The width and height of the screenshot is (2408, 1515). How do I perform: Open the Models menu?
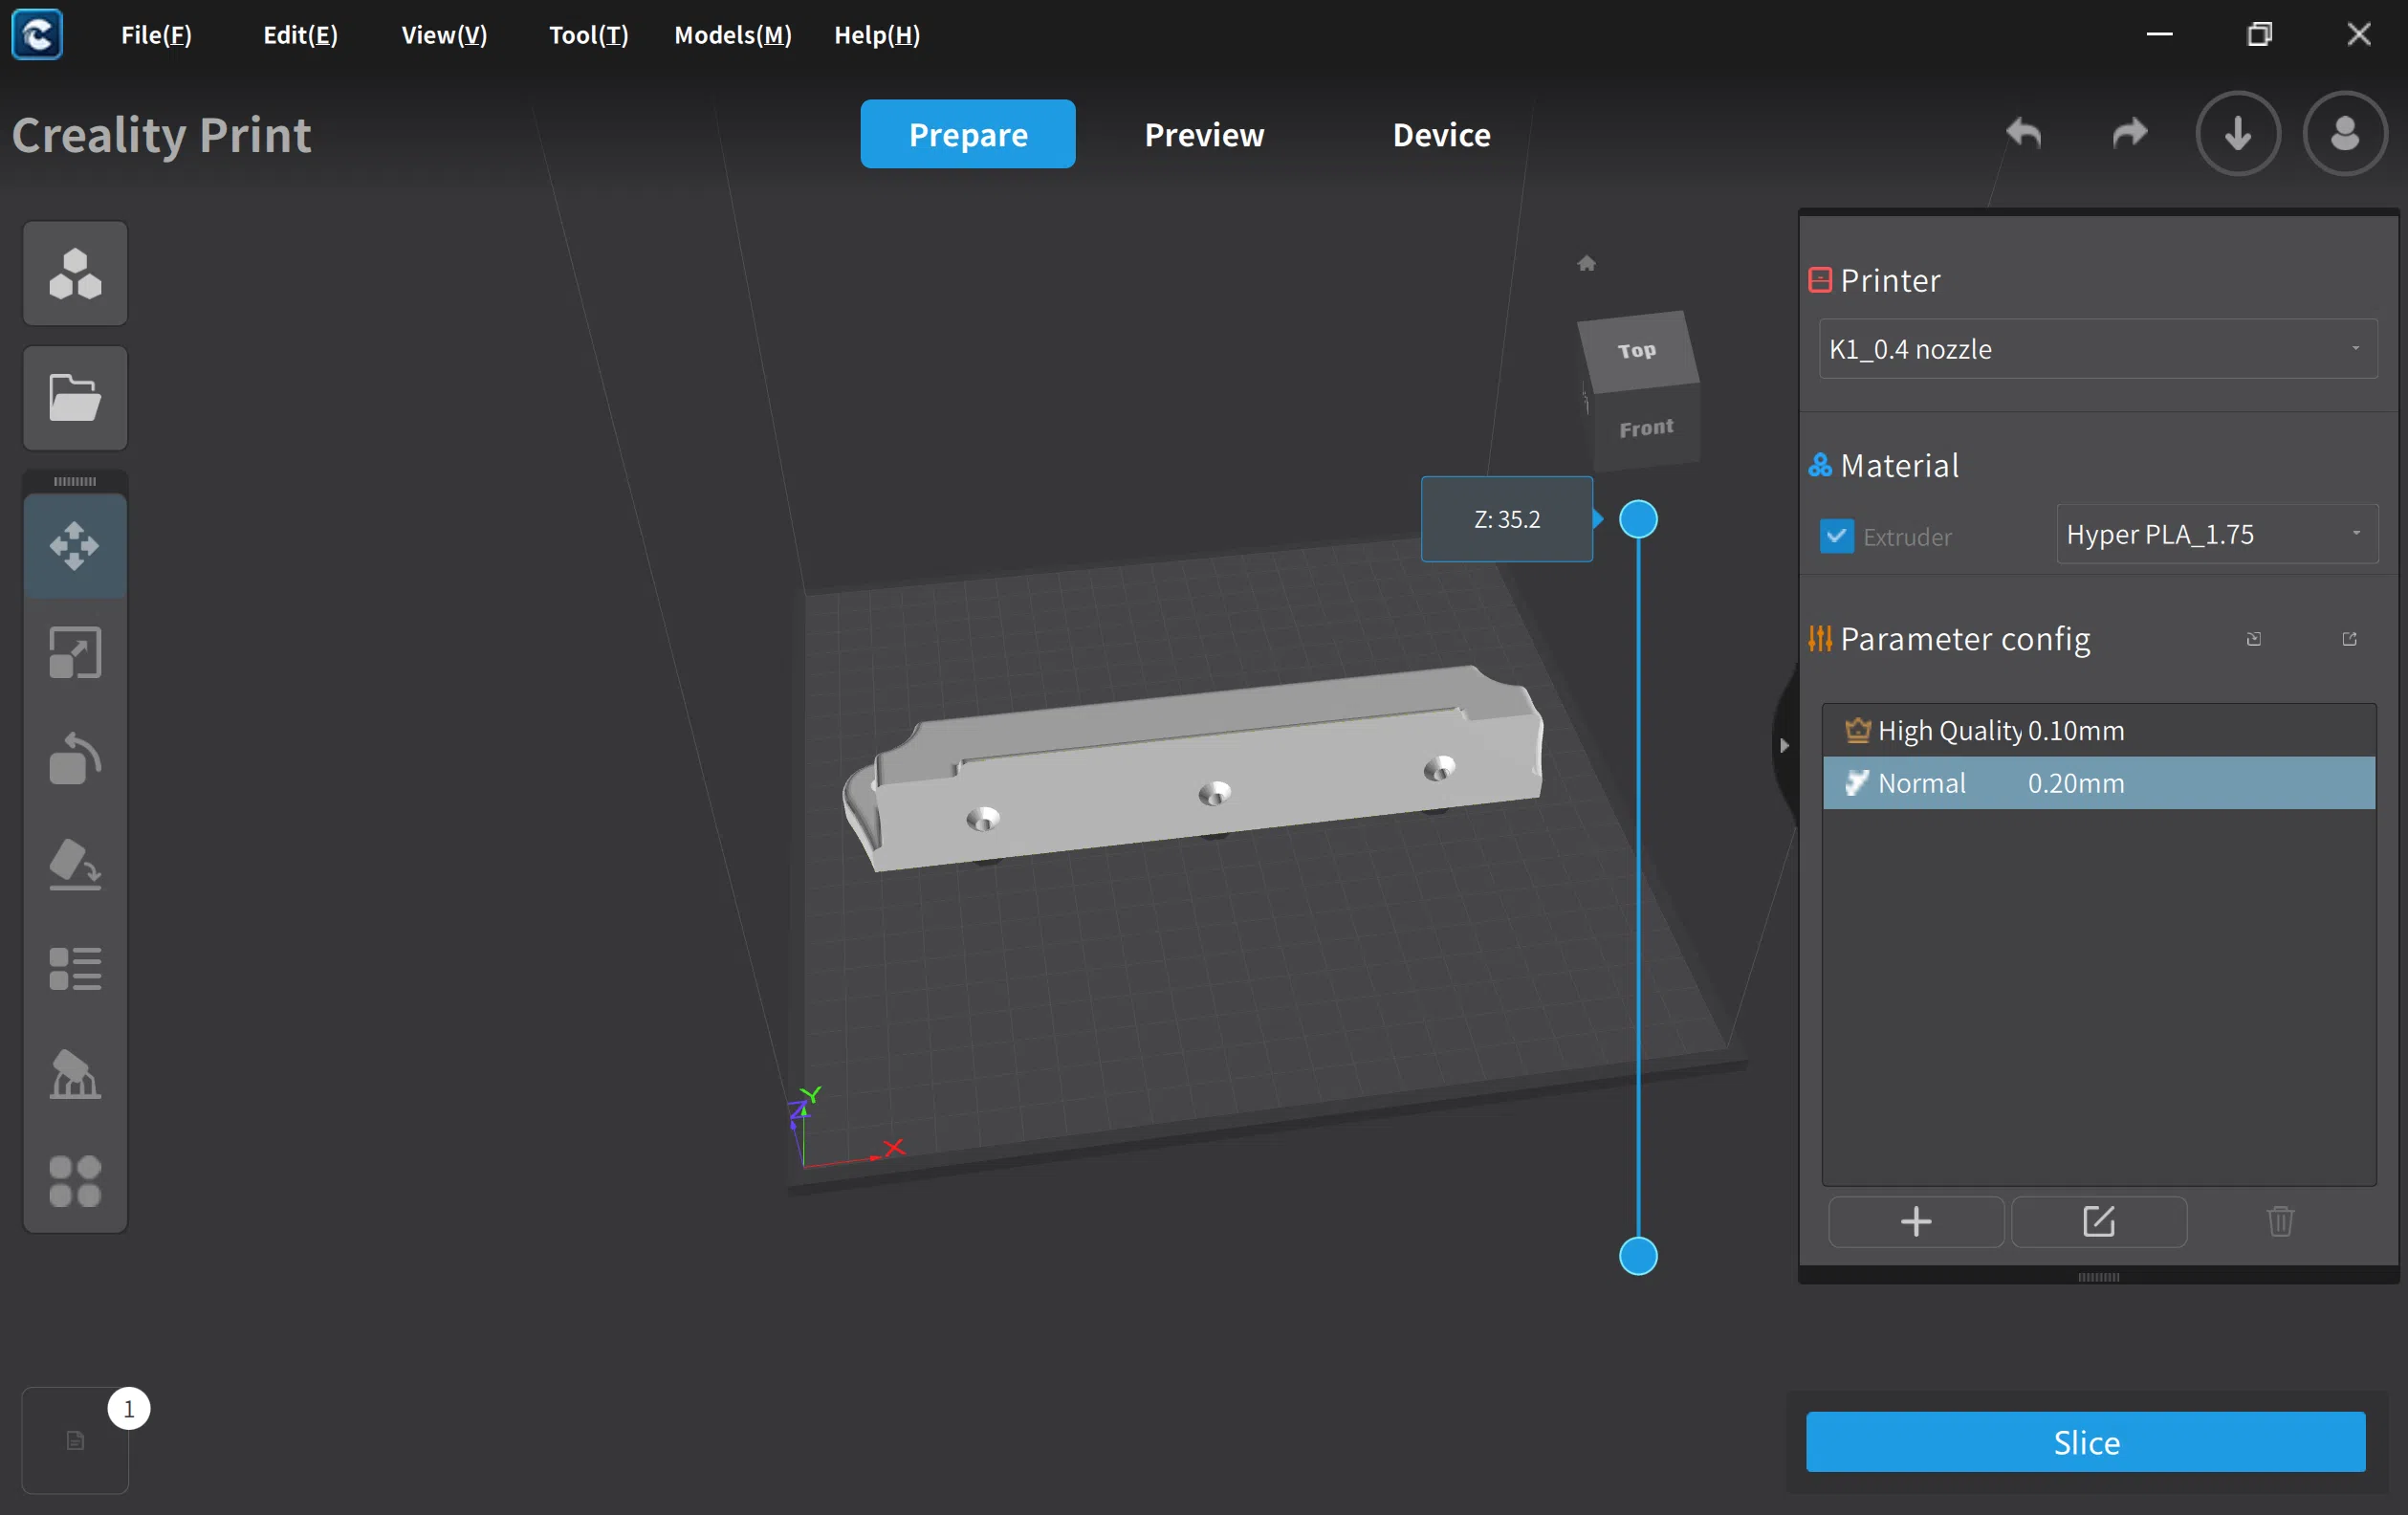coord(733,35)
